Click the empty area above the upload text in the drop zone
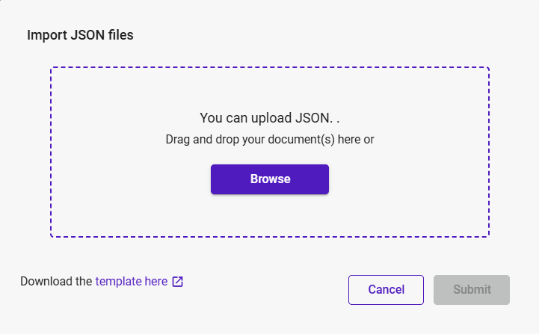 pyautogui.click(x=269, y=88)
